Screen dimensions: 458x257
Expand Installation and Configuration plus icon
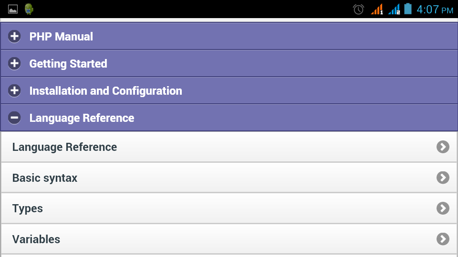point(14,91)
